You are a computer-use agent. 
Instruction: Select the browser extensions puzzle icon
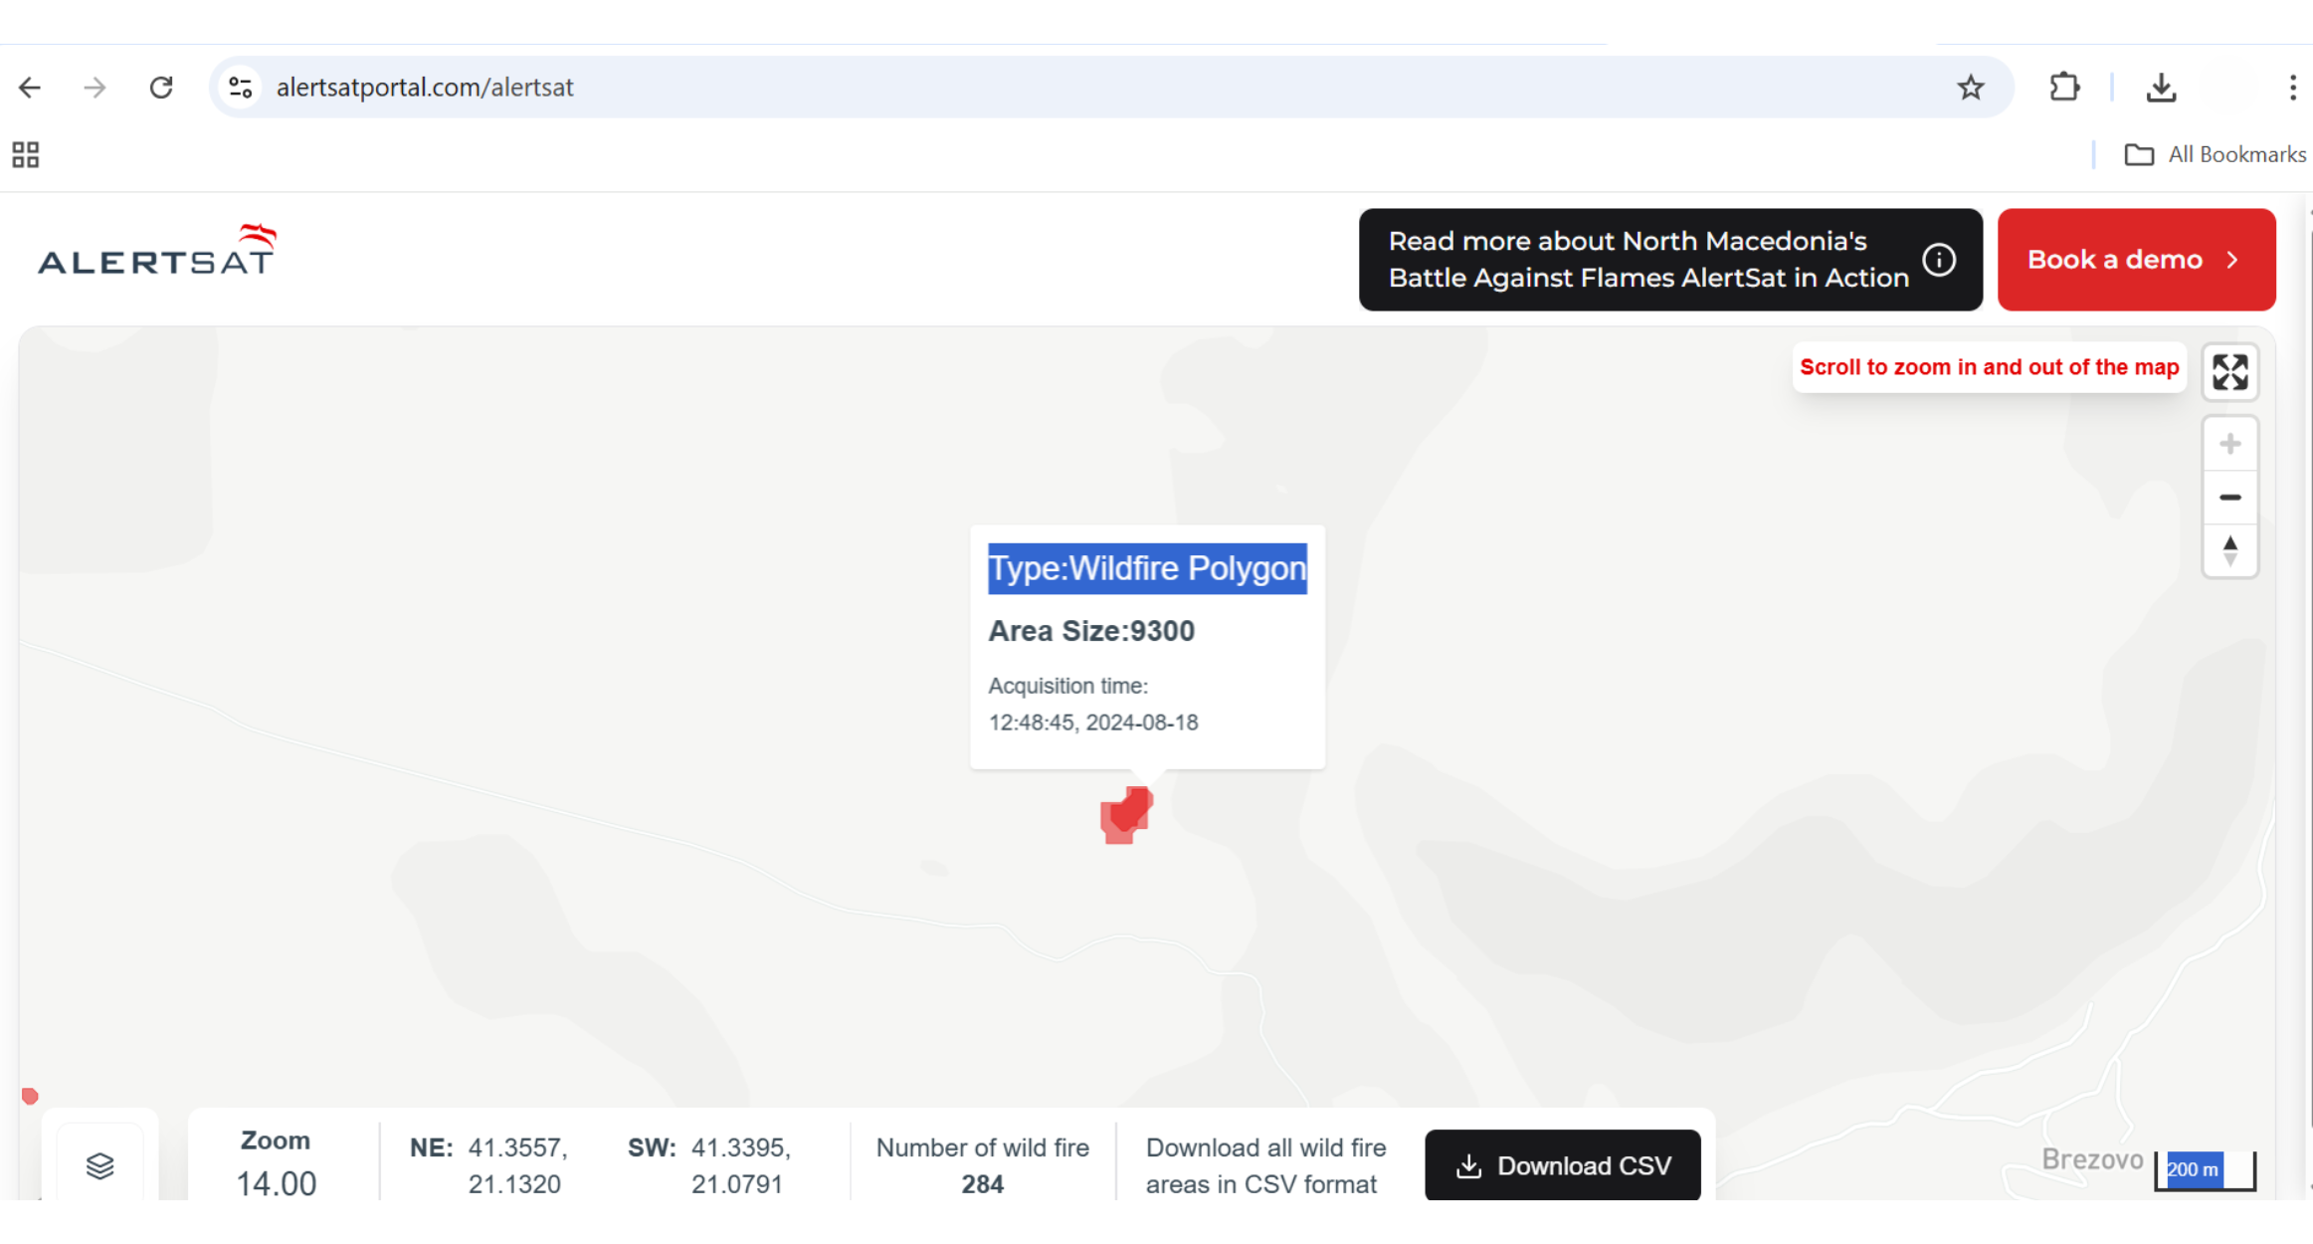pos(2065,88)
